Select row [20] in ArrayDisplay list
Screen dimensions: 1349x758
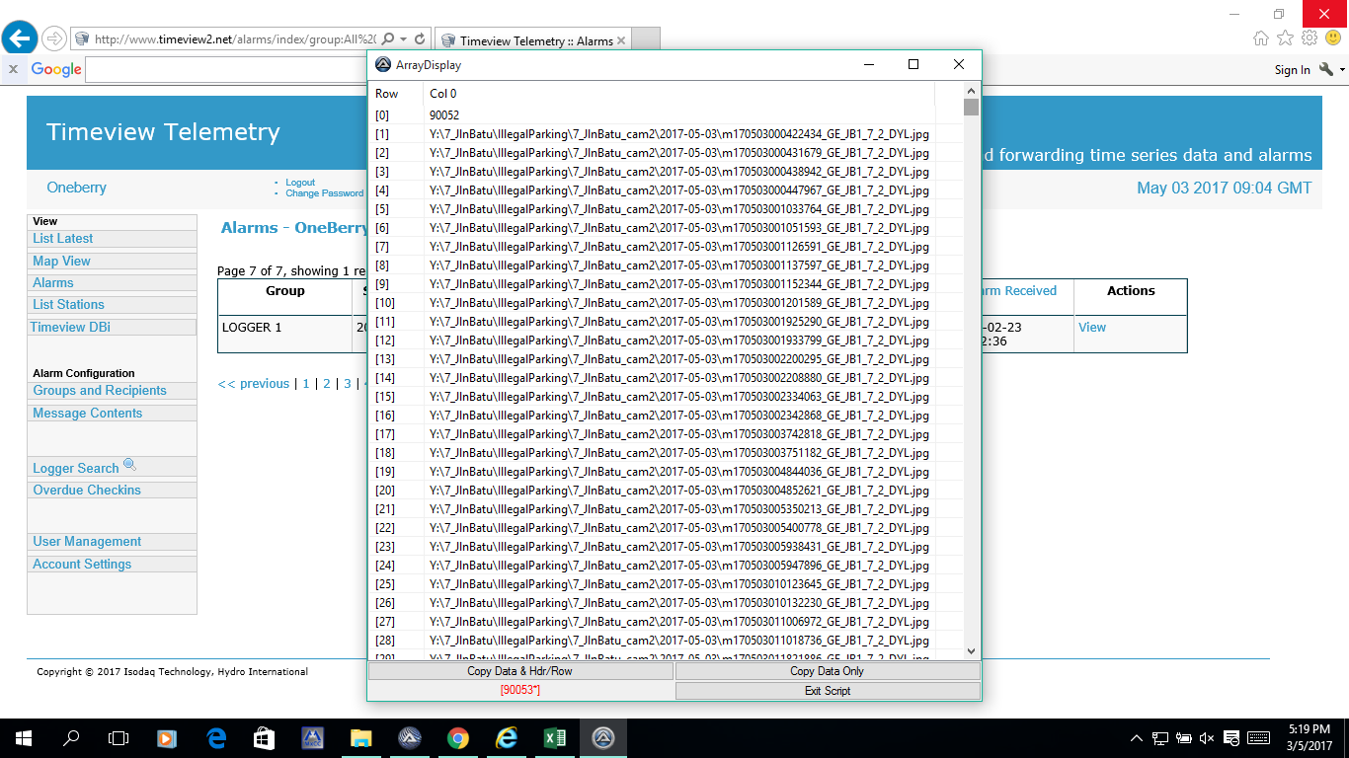point(652,490)
